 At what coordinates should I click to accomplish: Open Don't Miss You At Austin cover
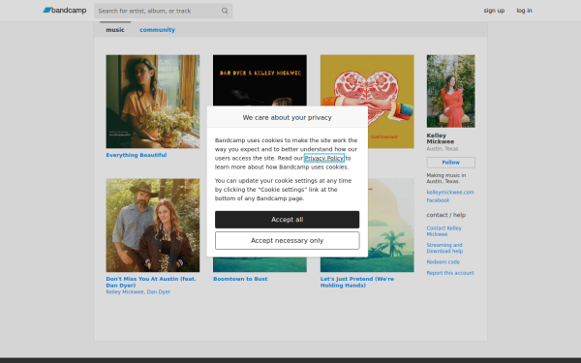153,226
